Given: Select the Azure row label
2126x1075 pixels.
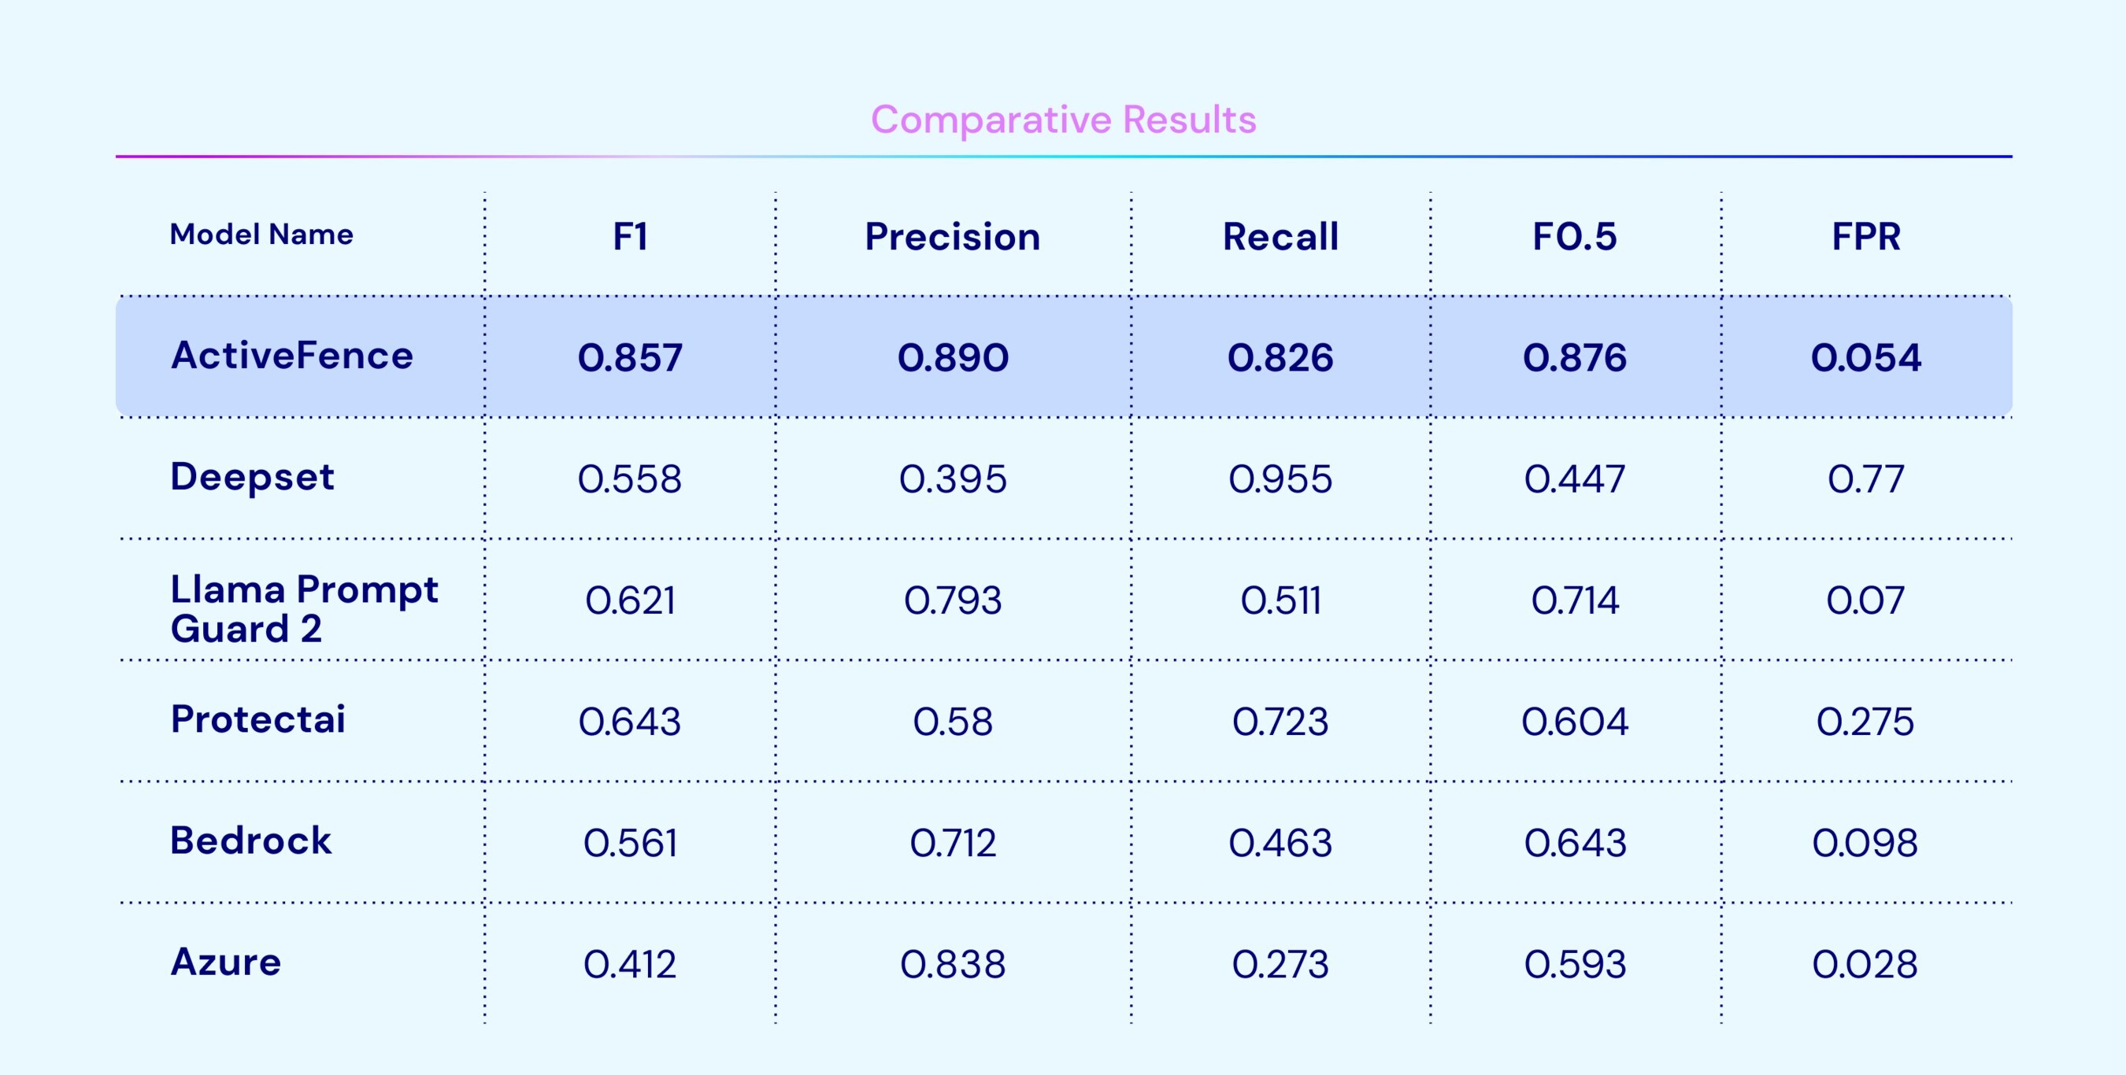Looking at the screenshot, I should [226, 962].
